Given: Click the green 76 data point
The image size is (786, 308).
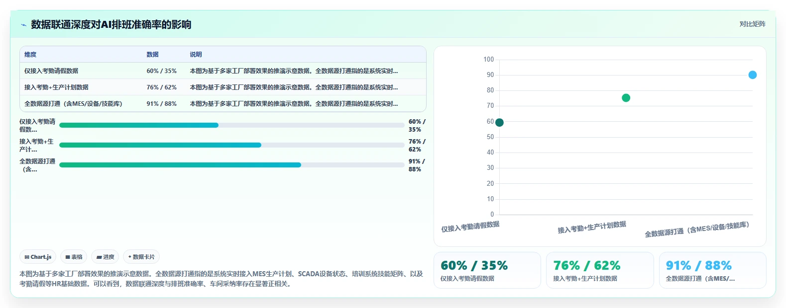Looking at the screenshot, I should (626, 98).
